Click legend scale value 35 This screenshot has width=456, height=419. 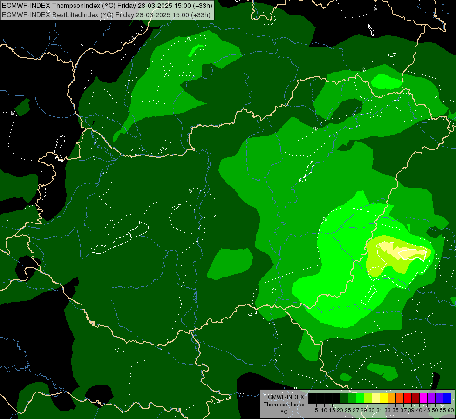[x=395, y=410]
